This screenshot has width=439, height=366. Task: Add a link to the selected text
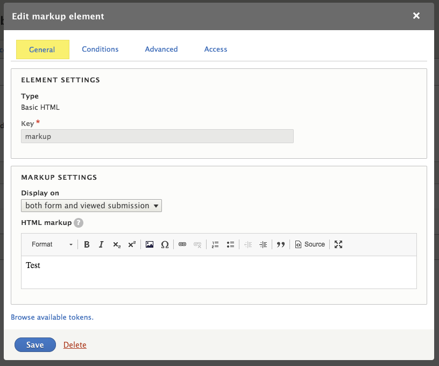(182, 244)
